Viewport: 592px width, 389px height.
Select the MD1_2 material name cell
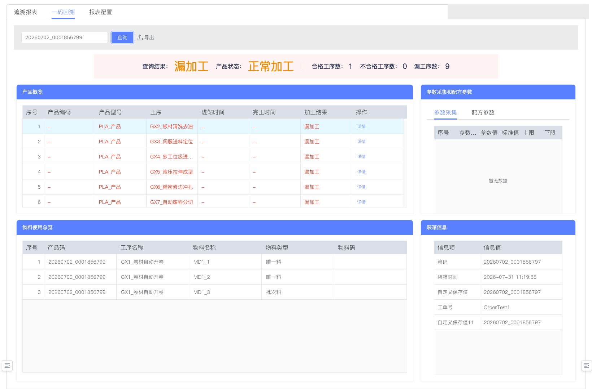[x=225, y=277]
